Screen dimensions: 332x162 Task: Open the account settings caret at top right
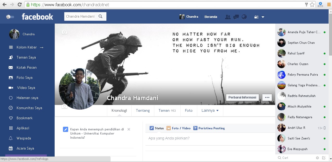[263, 17]
